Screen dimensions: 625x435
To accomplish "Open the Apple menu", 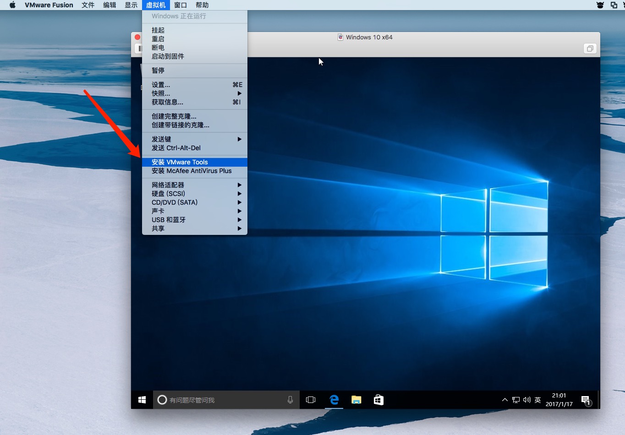I will tap(12, 5).
